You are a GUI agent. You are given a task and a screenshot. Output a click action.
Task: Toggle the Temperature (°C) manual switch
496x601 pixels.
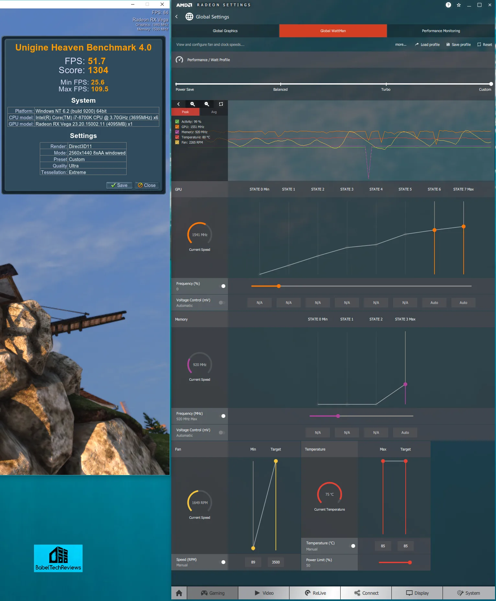[352, 546]
